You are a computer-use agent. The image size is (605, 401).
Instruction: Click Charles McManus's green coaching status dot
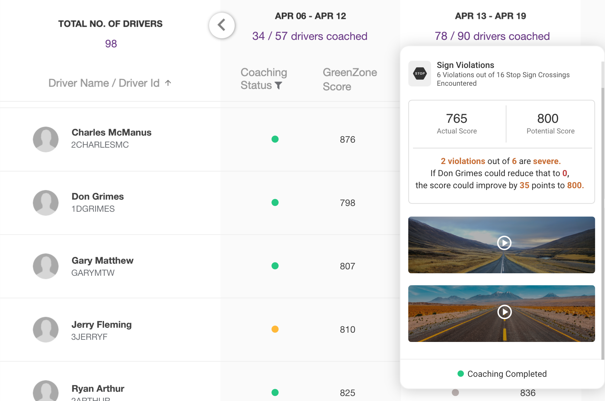coord(275,139)
